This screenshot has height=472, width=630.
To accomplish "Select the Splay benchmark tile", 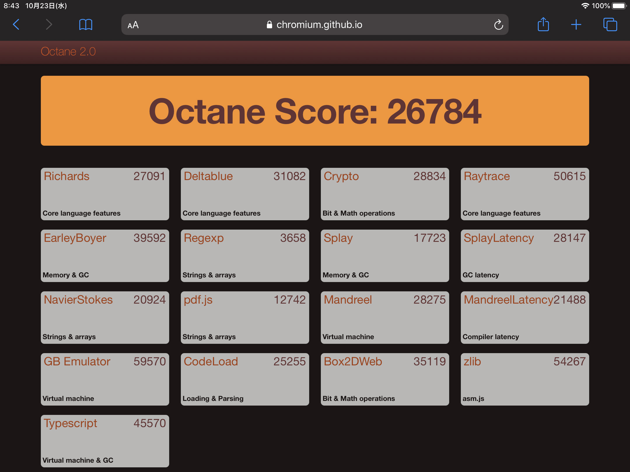I will pyautogui.click(x=385, y=256).
